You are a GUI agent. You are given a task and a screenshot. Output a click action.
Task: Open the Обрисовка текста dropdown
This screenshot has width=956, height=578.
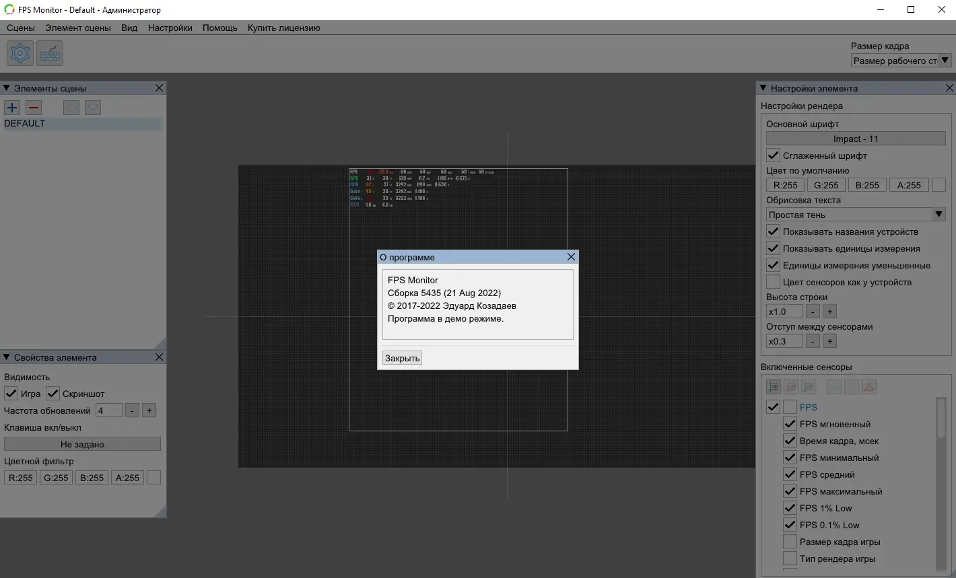856,215
